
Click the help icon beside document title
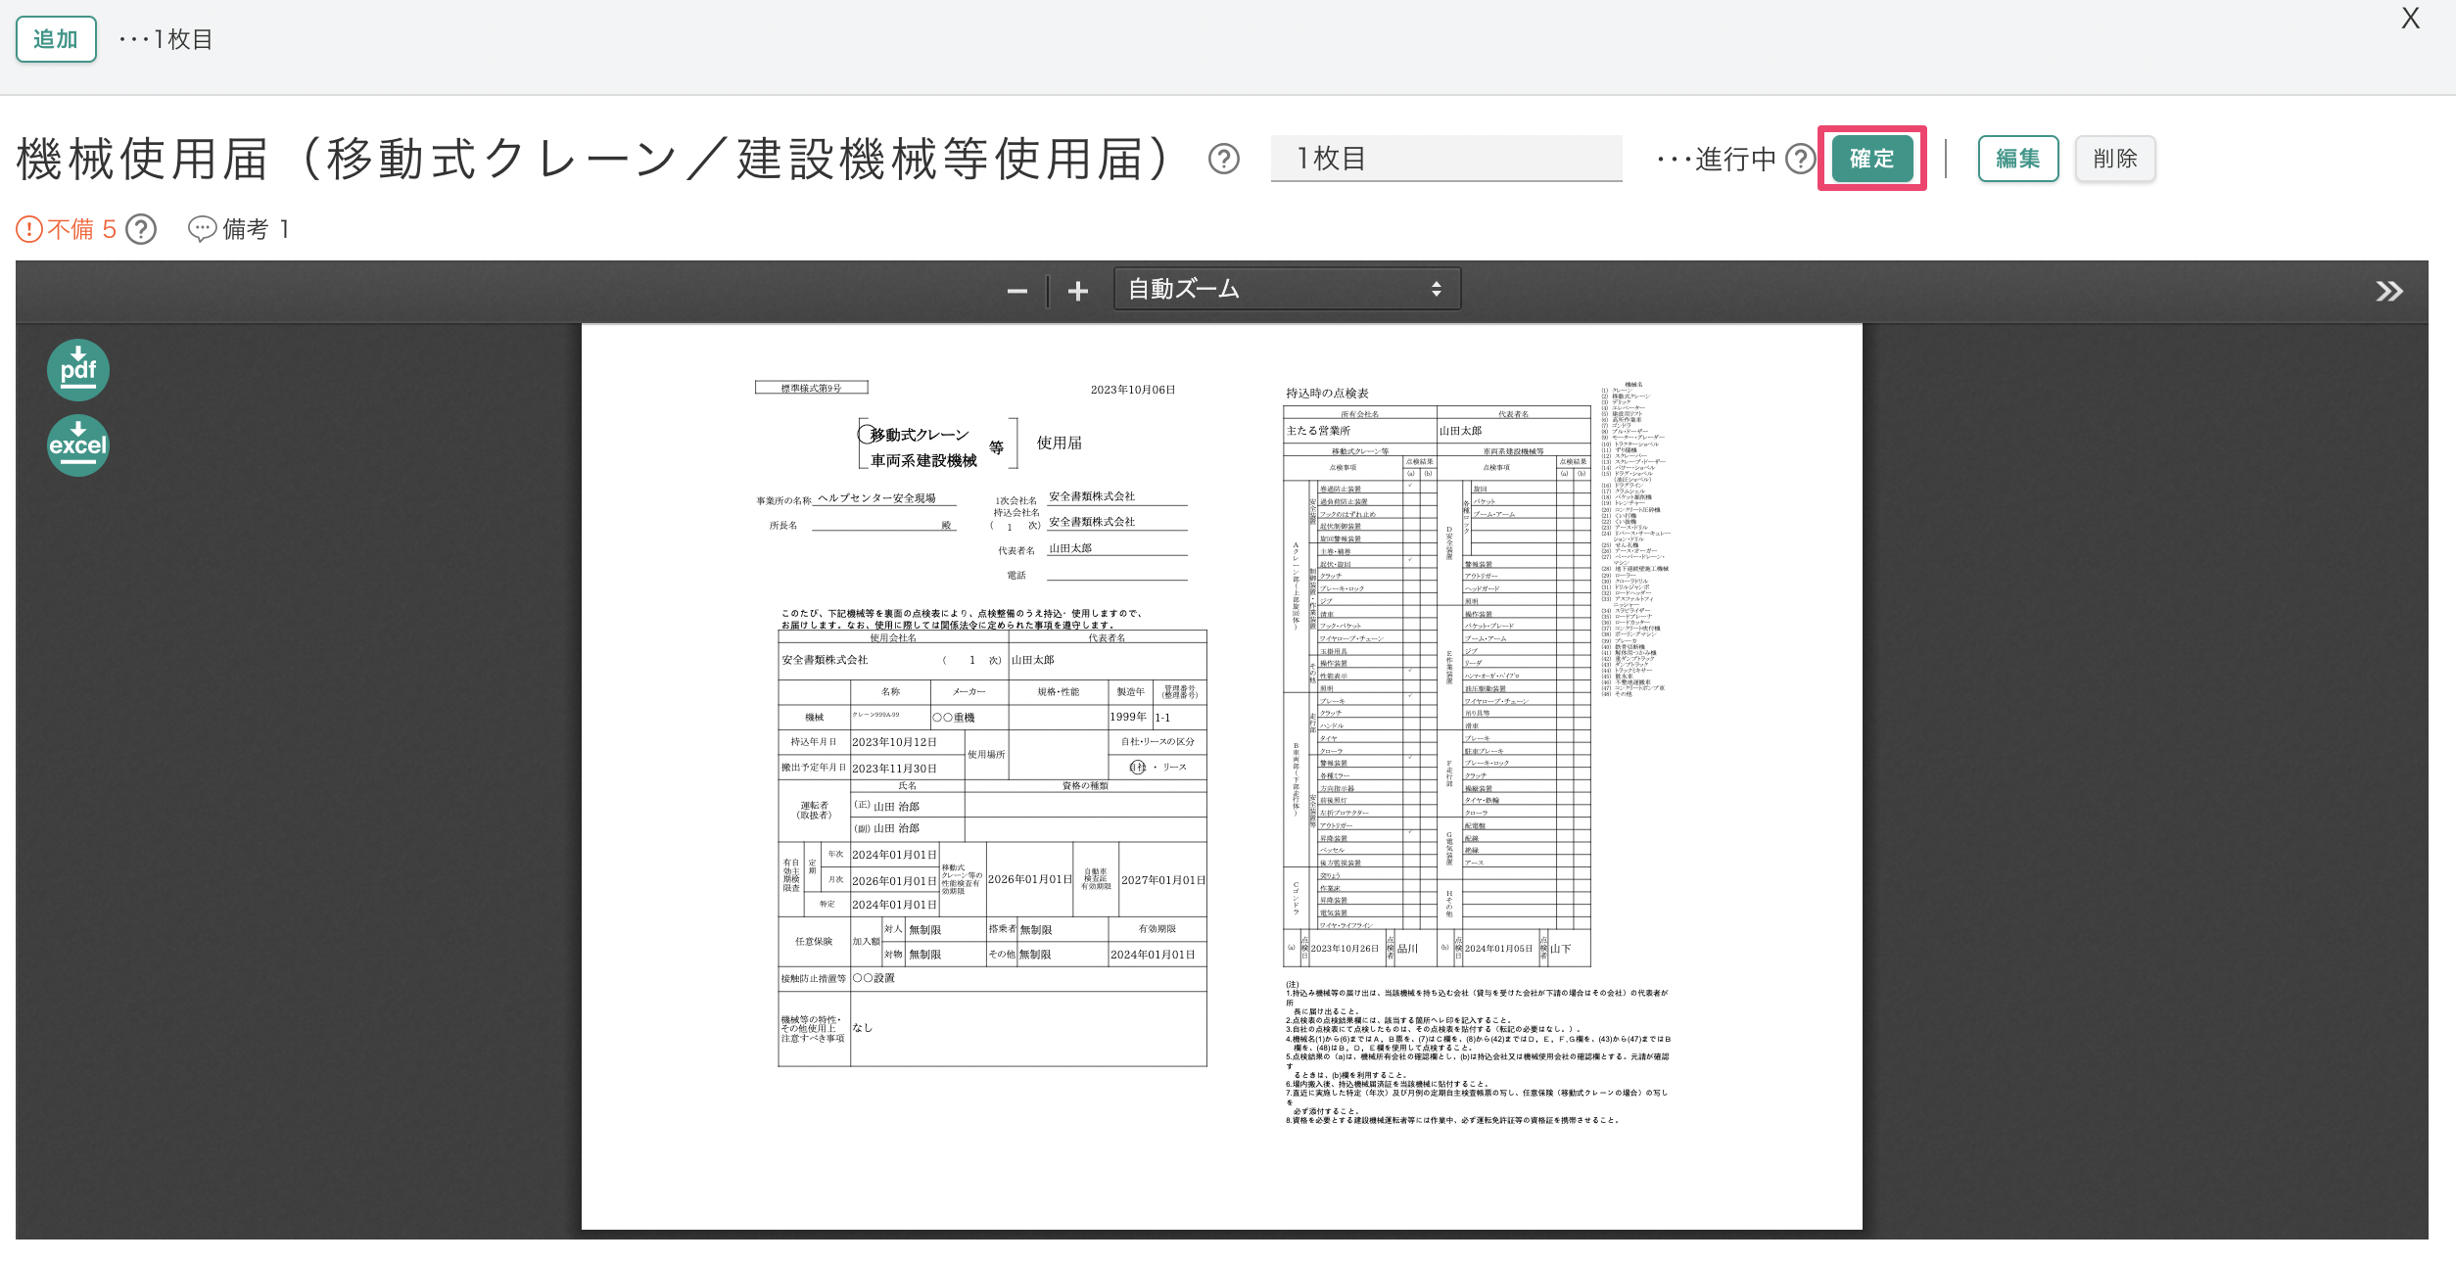(x=1223, y=159)
